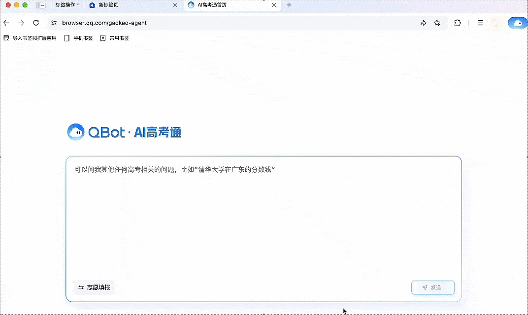Screen dimensions: 528x315
Task: Open a new tab with plus button
Action: click(289, 5)
